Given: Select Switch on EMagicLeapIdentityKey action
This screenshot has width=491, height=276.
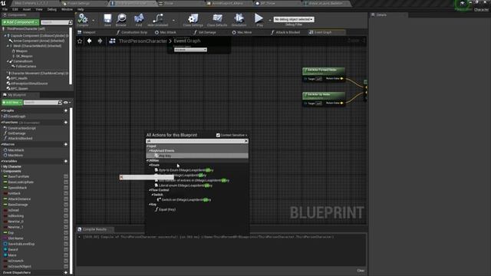Looking at the screenshot, I should [x=186, y=199].
